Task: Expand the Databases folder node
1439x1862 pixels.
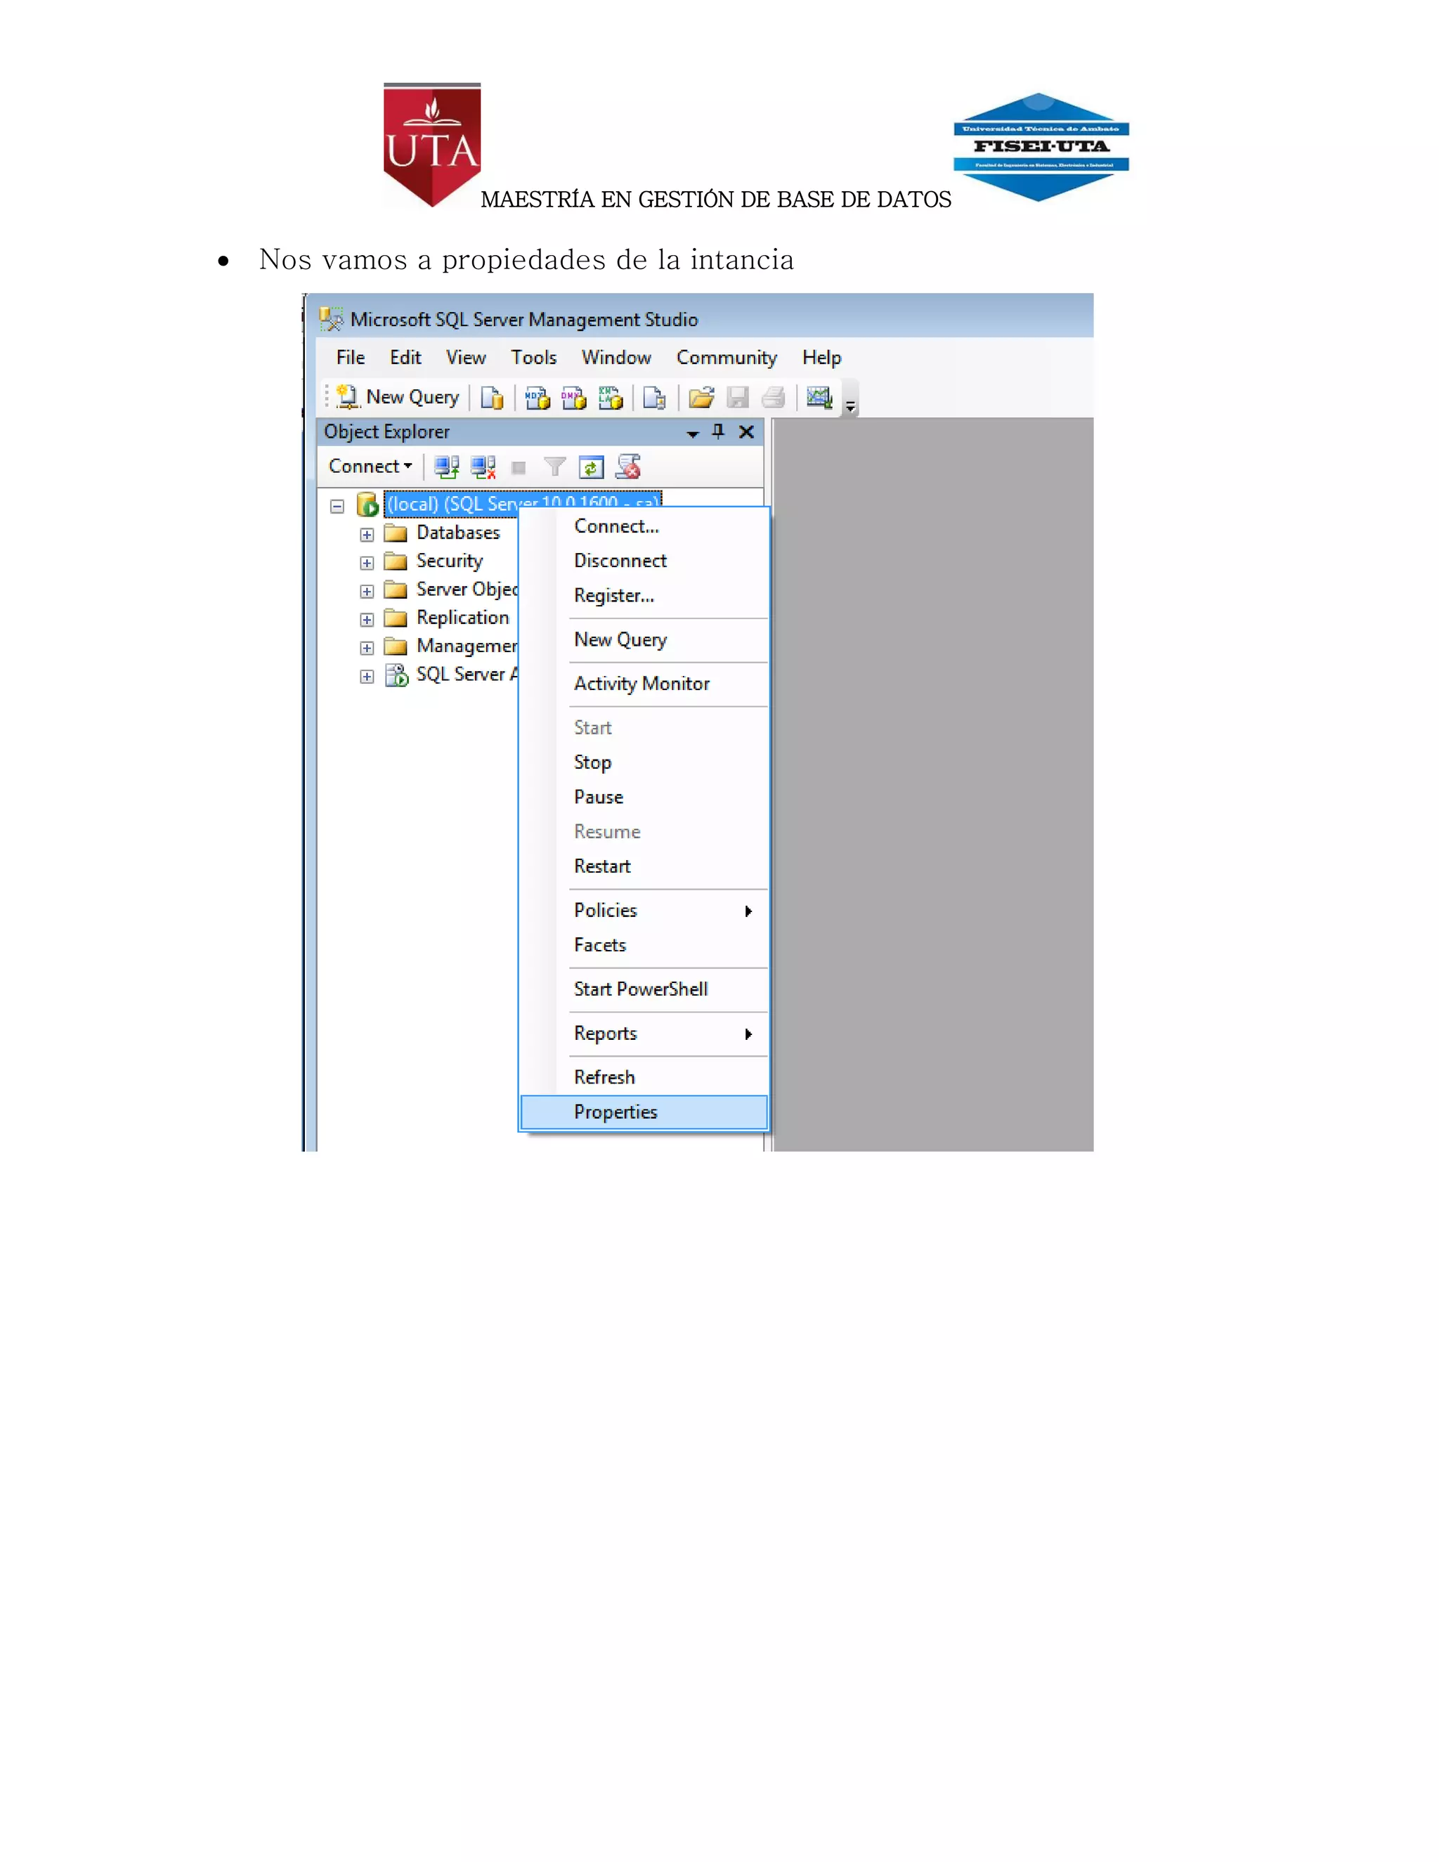Action: point(367,535)
